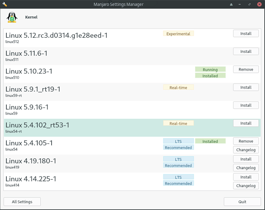Open Changelog for Linux 5.4.105-1
265x210 pixels.
[246, 150]
